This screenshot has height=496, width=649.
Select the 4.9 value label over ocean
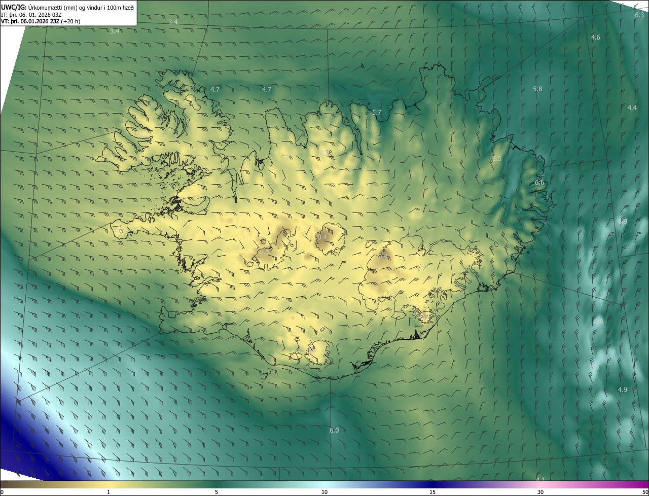pos(623,389)
